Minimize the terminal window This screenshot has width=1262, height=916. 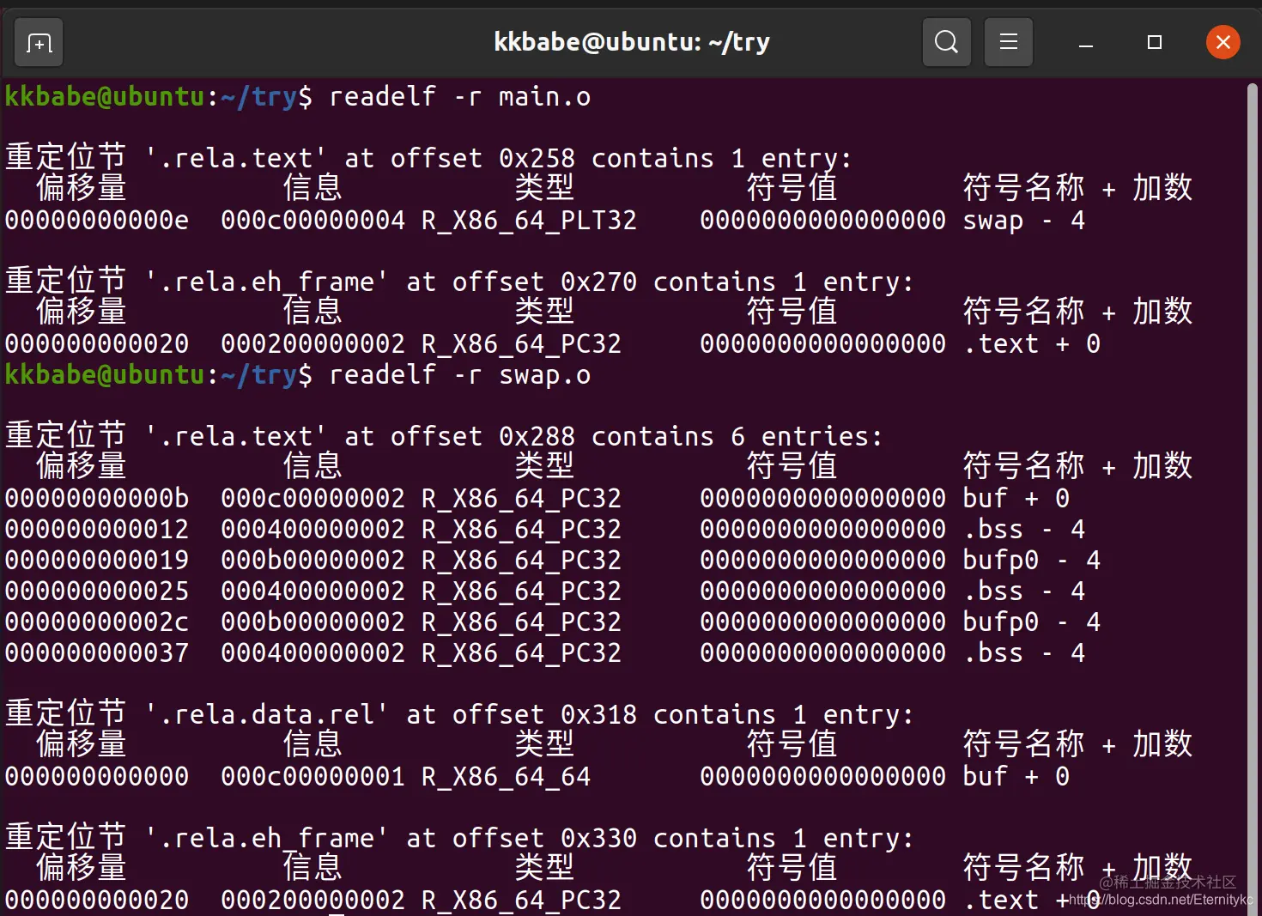(1085, 42)
